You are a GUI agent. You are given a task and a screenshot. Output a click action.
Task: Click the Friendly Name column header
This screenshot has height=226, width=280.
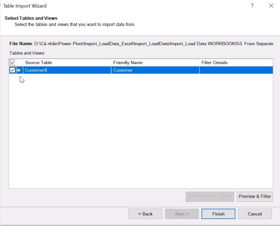coord(128,62)
